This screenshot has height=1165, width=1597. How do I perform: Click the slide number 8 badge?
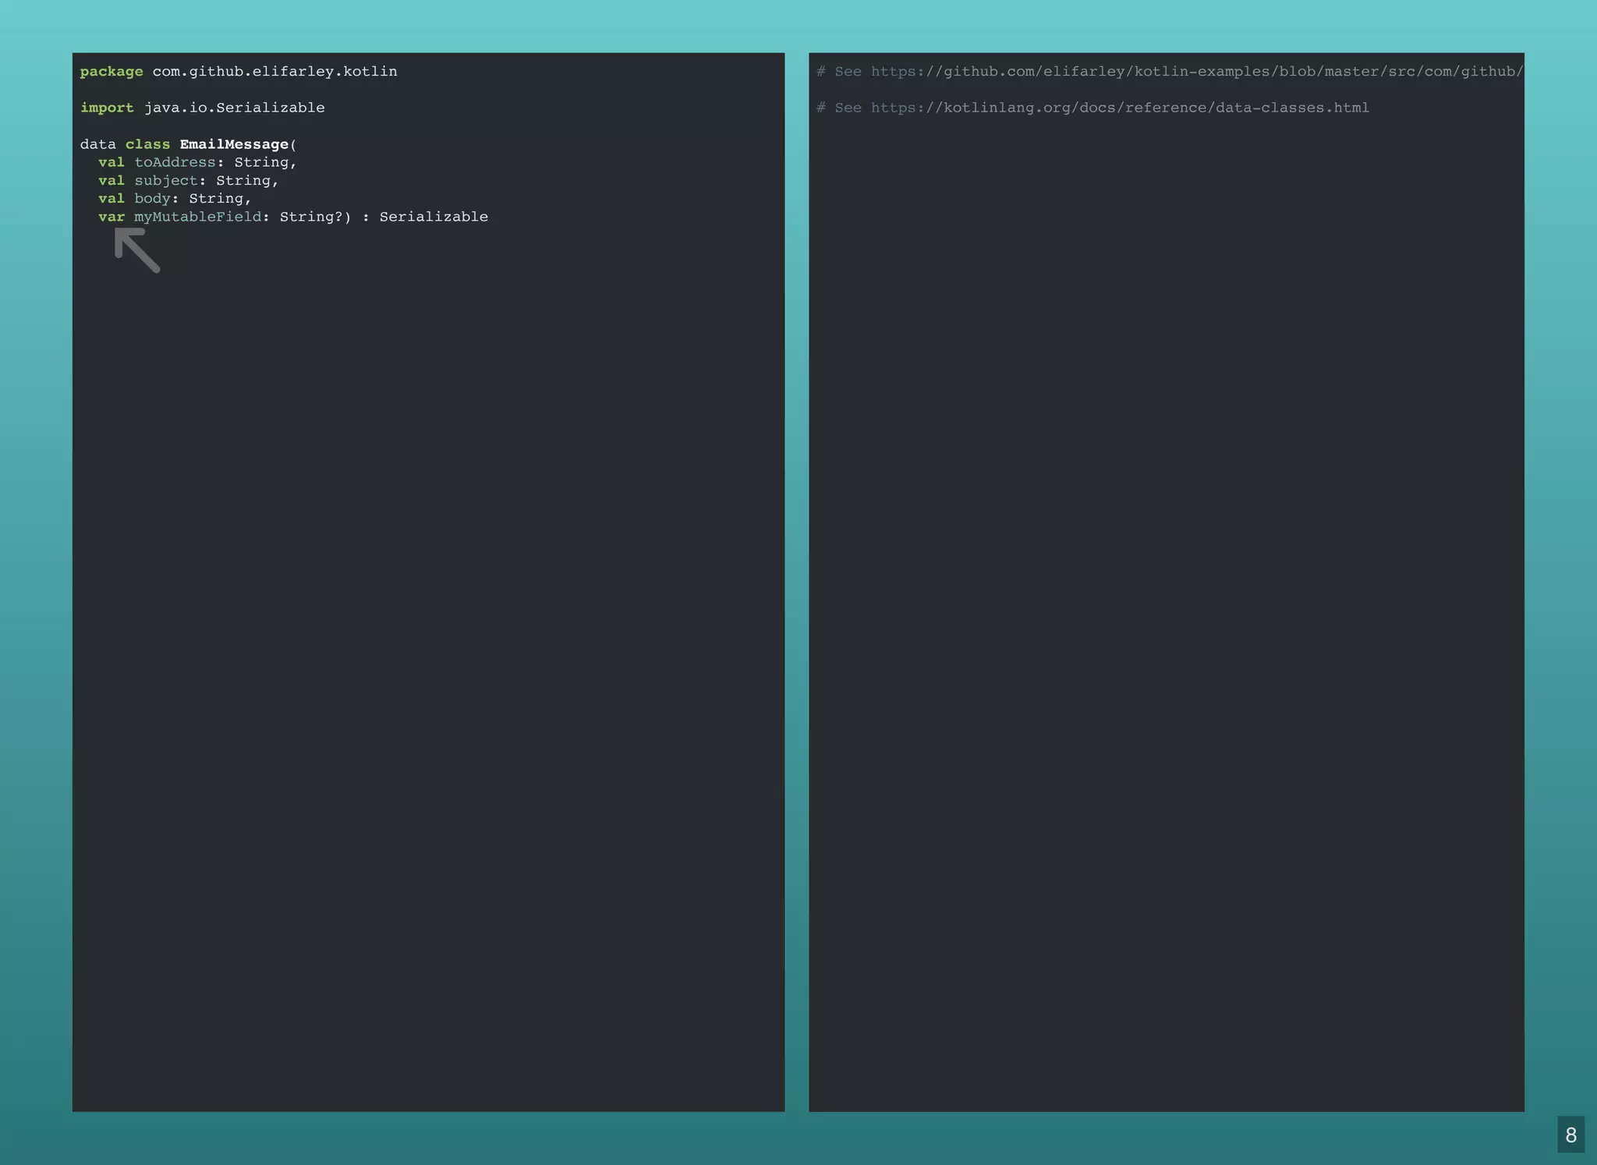coord(1570,1135)
